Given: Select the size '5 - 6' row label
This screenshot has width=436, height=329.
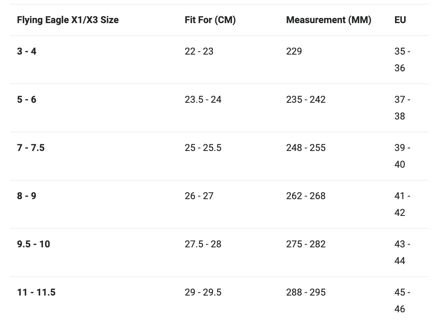Looking at the screenshot, I should point(27,100).
